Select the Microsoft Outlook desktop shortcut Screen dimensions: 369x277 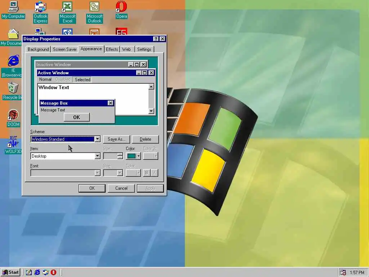pyautogui.click(x=95, y=12)
